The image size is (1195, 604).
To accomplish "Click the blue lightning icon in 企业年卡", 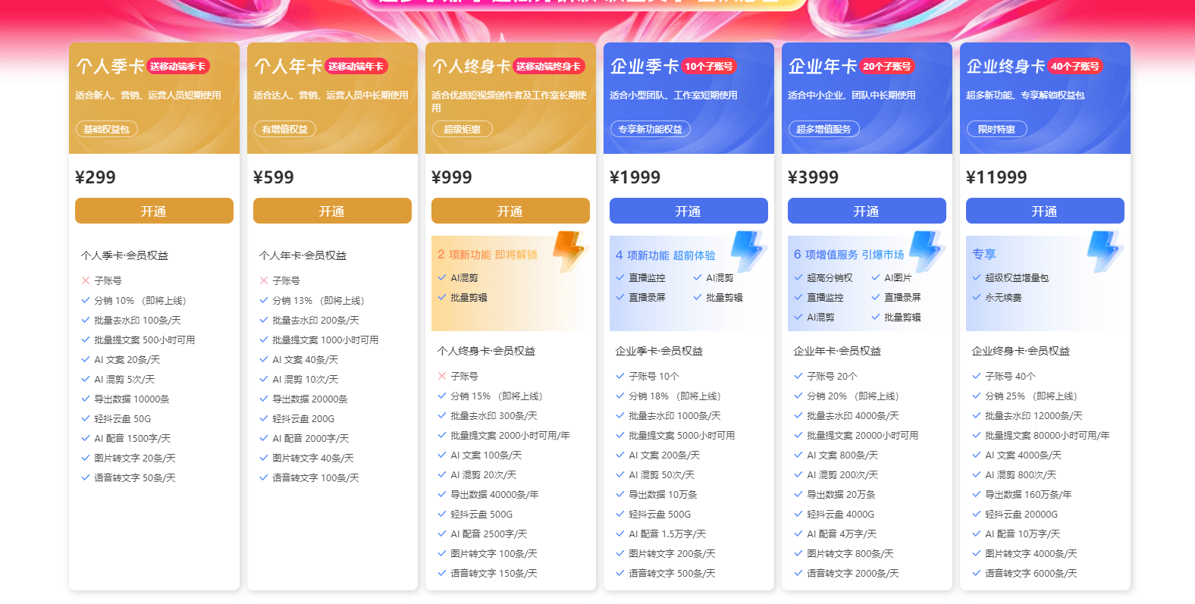I will pos(926,251).
